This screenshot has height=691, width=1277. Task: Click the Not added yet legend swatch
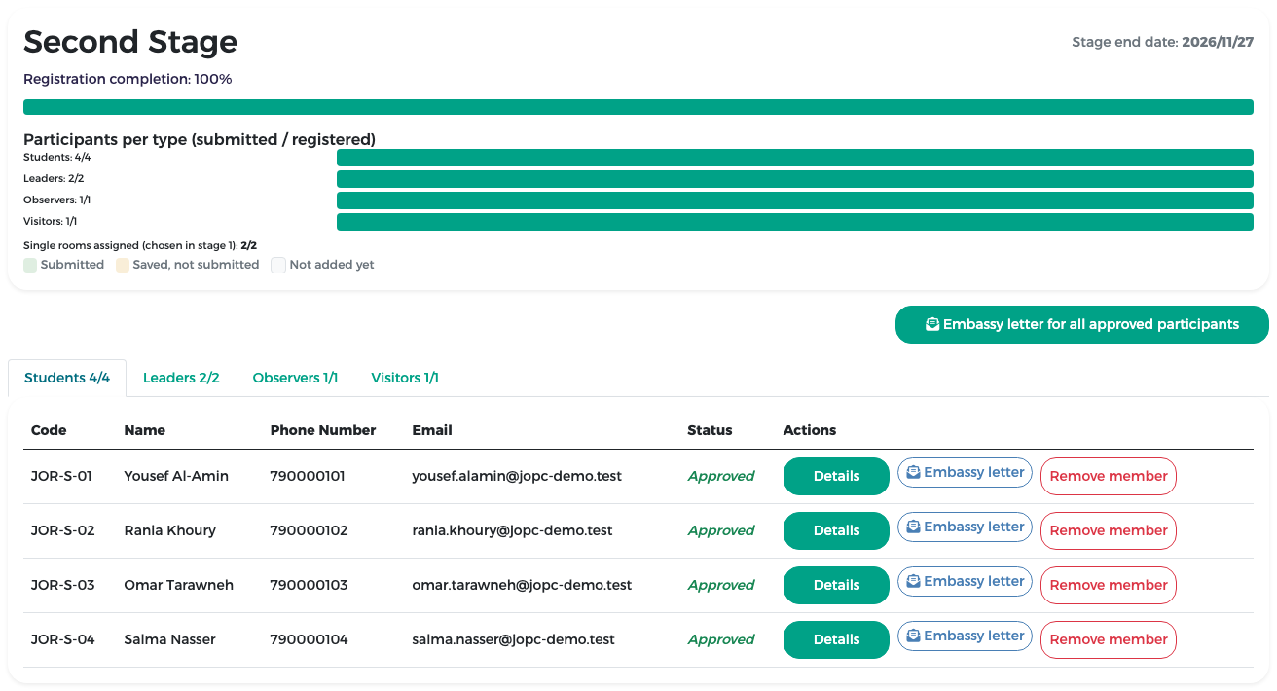(x=278, y=265)
